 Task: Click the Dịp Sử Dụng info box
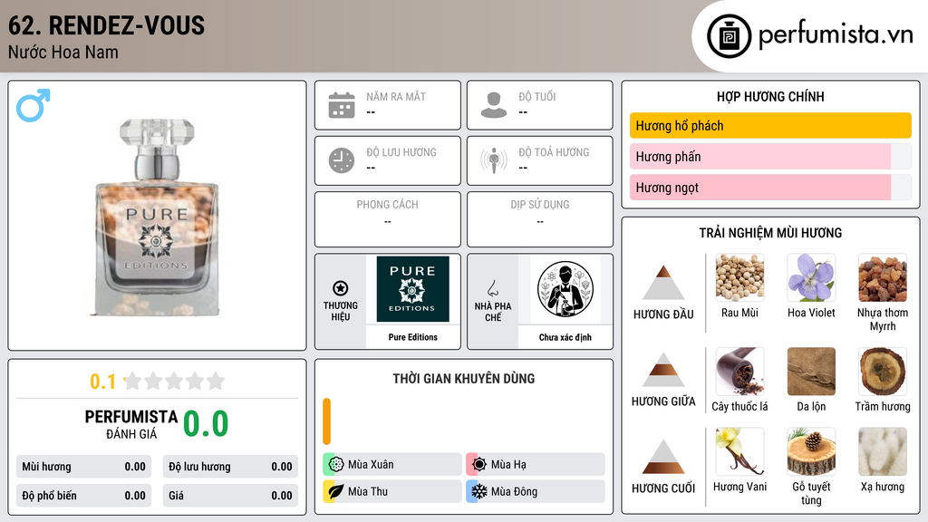(540, 219)
